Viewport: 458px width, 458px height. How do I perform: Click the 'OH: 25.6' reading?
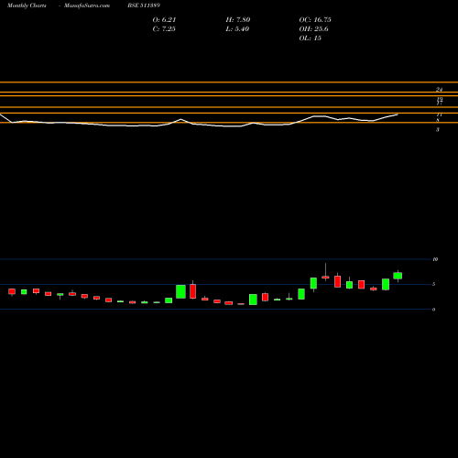pyautogui.click(x=313, y=29)
